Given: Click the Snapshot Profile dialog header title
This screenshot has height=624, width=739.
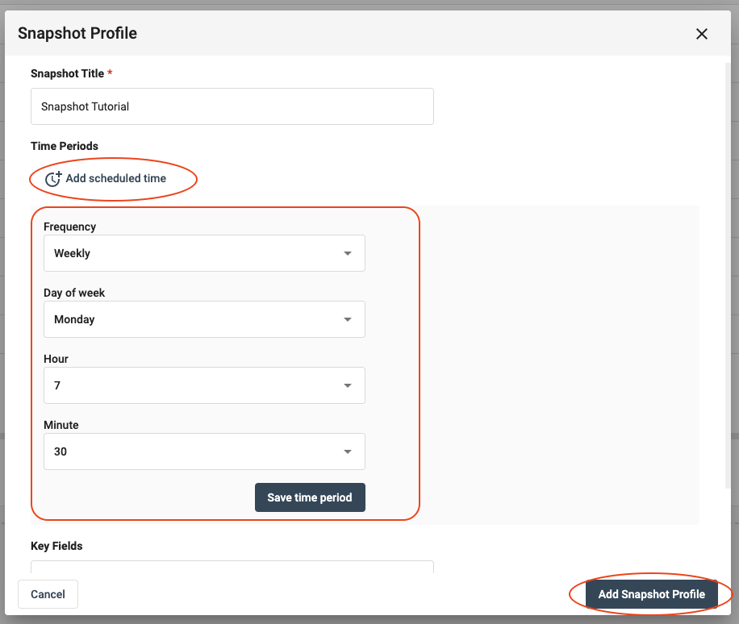Looking at the screenshot, I should 77,33.
